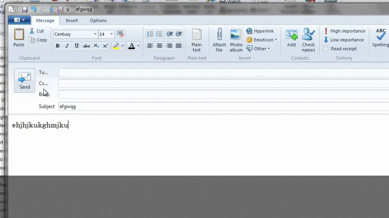
Task: Start a numbered list
Action: pos(150,34)
